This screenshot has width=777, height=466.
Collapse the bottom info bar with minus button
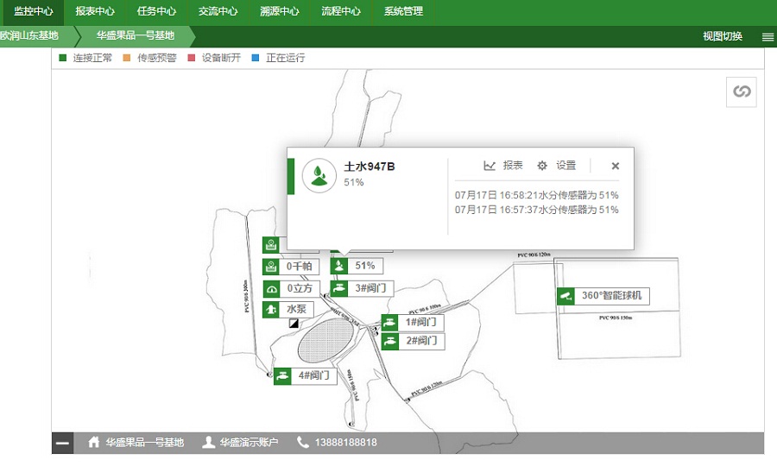pos(62,443)
